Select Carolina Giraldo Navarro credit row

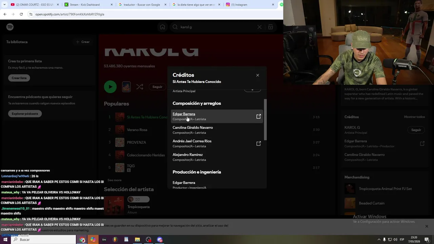[217, 130]
